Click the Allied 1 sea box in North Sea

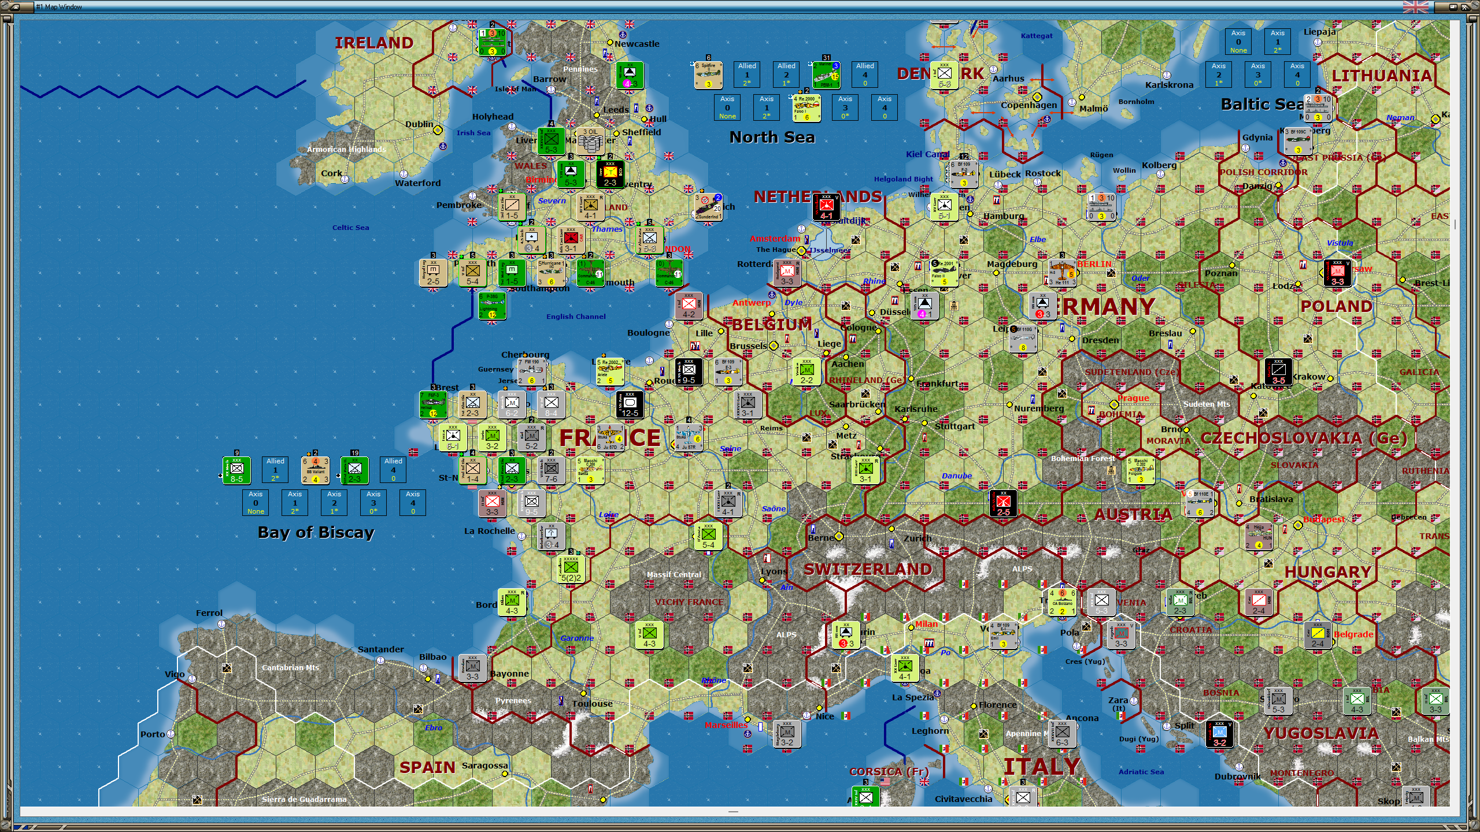click(x=747, y=75)
